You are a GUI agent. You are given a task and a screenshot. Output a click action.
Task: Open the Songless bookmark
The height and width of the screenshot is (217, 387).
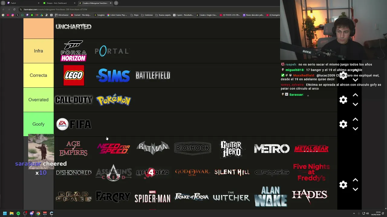(99, 15)
